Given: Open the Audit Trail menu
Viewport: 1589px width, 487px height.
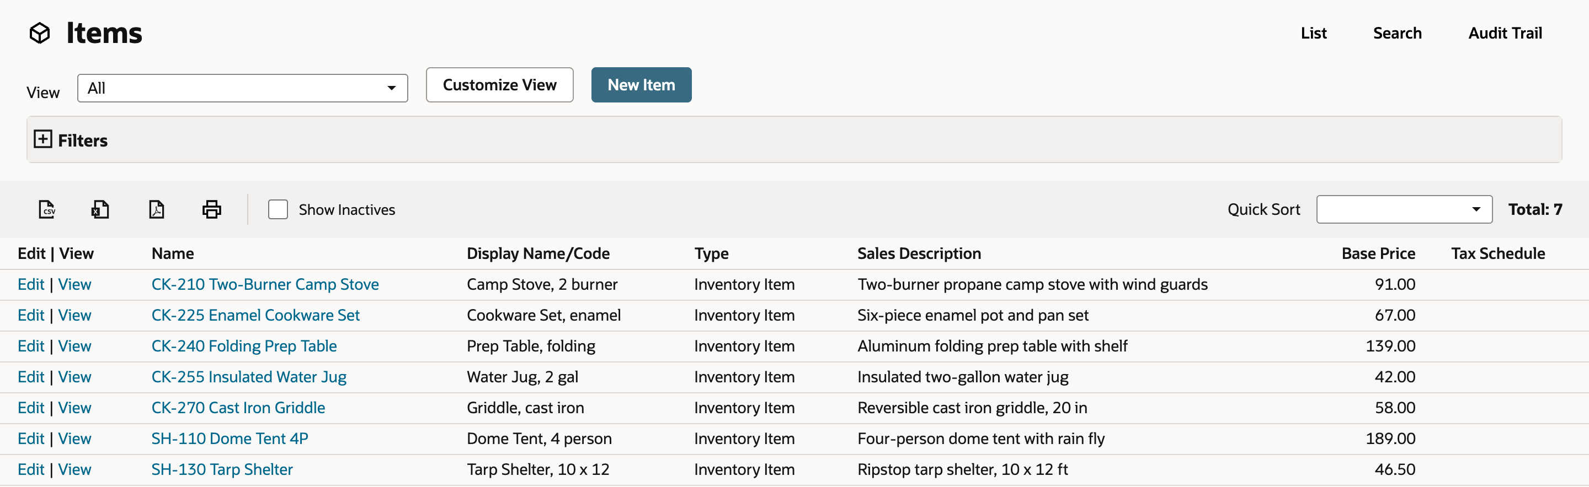Looking at the screenshot, I should click(x=1505, y=33).
